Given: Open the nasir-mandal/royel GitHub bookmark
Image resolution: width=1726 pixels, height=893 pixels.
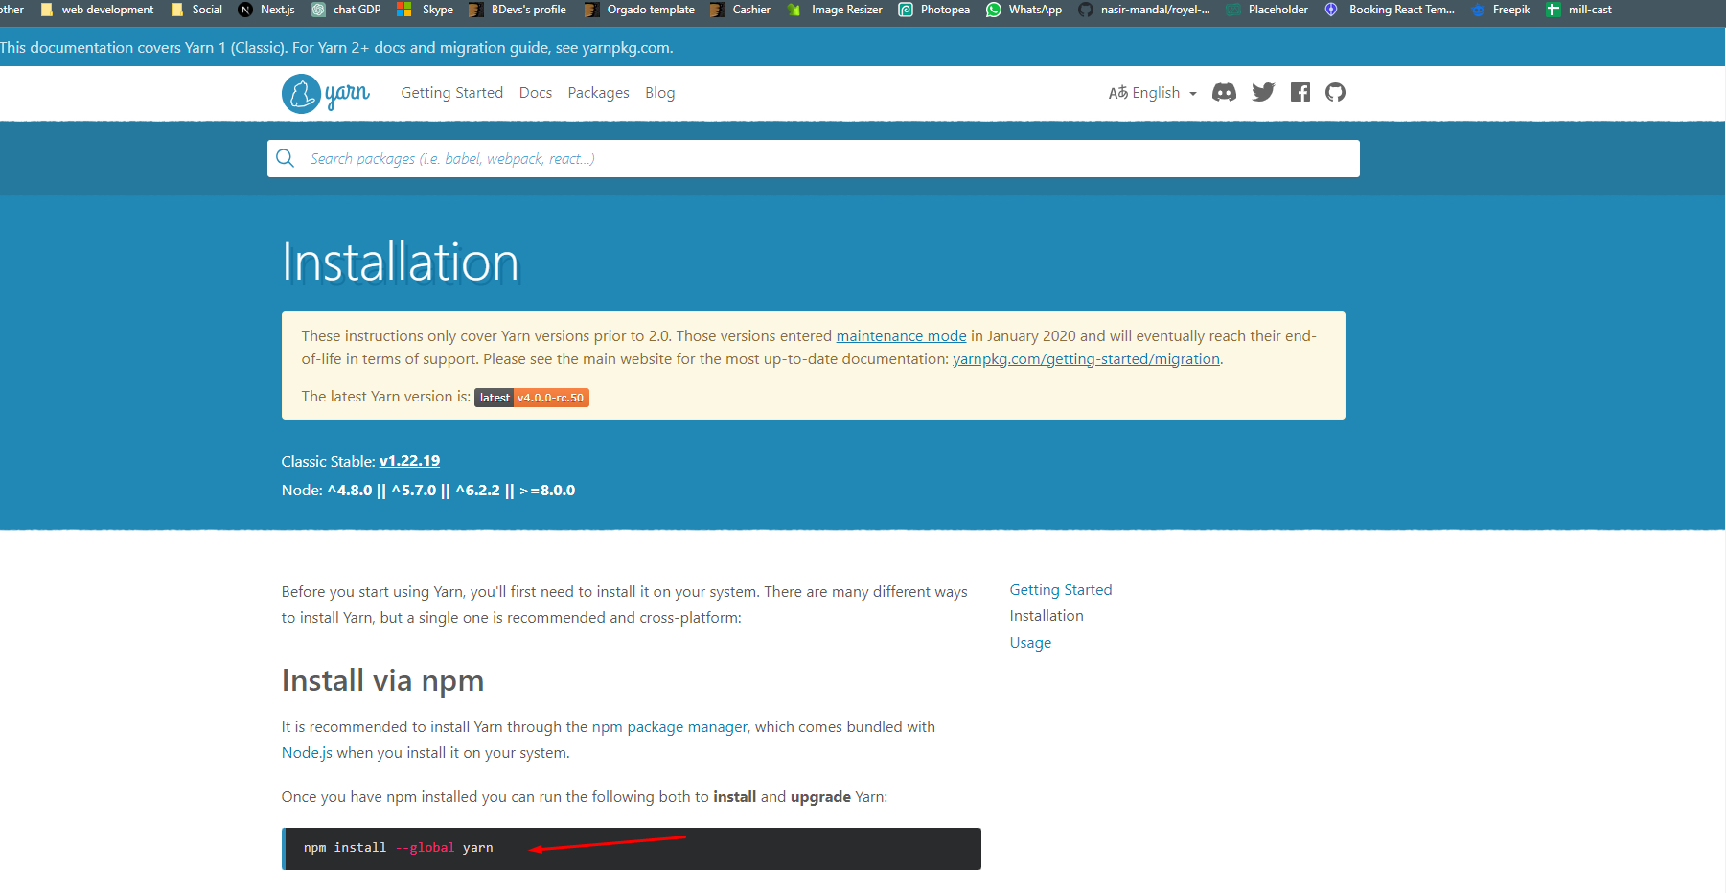Looking at the screenshot, I should click(1144, 10).
